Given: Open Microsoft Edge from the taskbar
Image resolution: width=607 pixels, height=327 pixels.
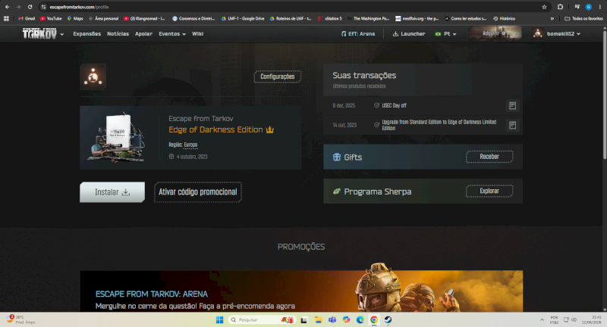Looking at the screenshot, I should coord(360,319).
